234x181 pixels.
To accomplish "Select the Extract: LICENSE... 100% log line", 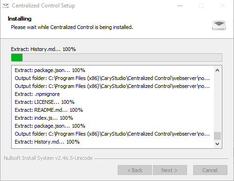I will coord(45,102).
